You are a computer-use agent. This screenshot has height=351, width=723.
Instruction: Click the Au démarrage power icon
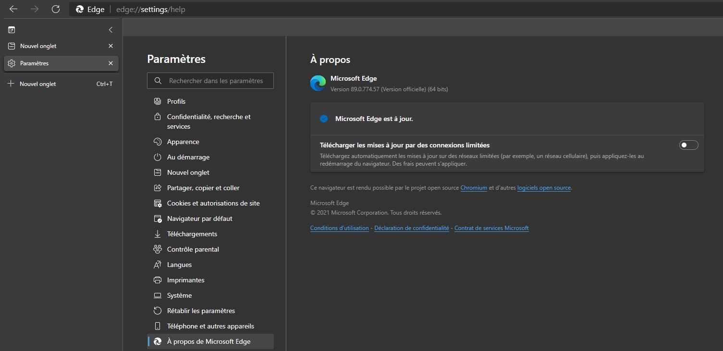(157, 157)
